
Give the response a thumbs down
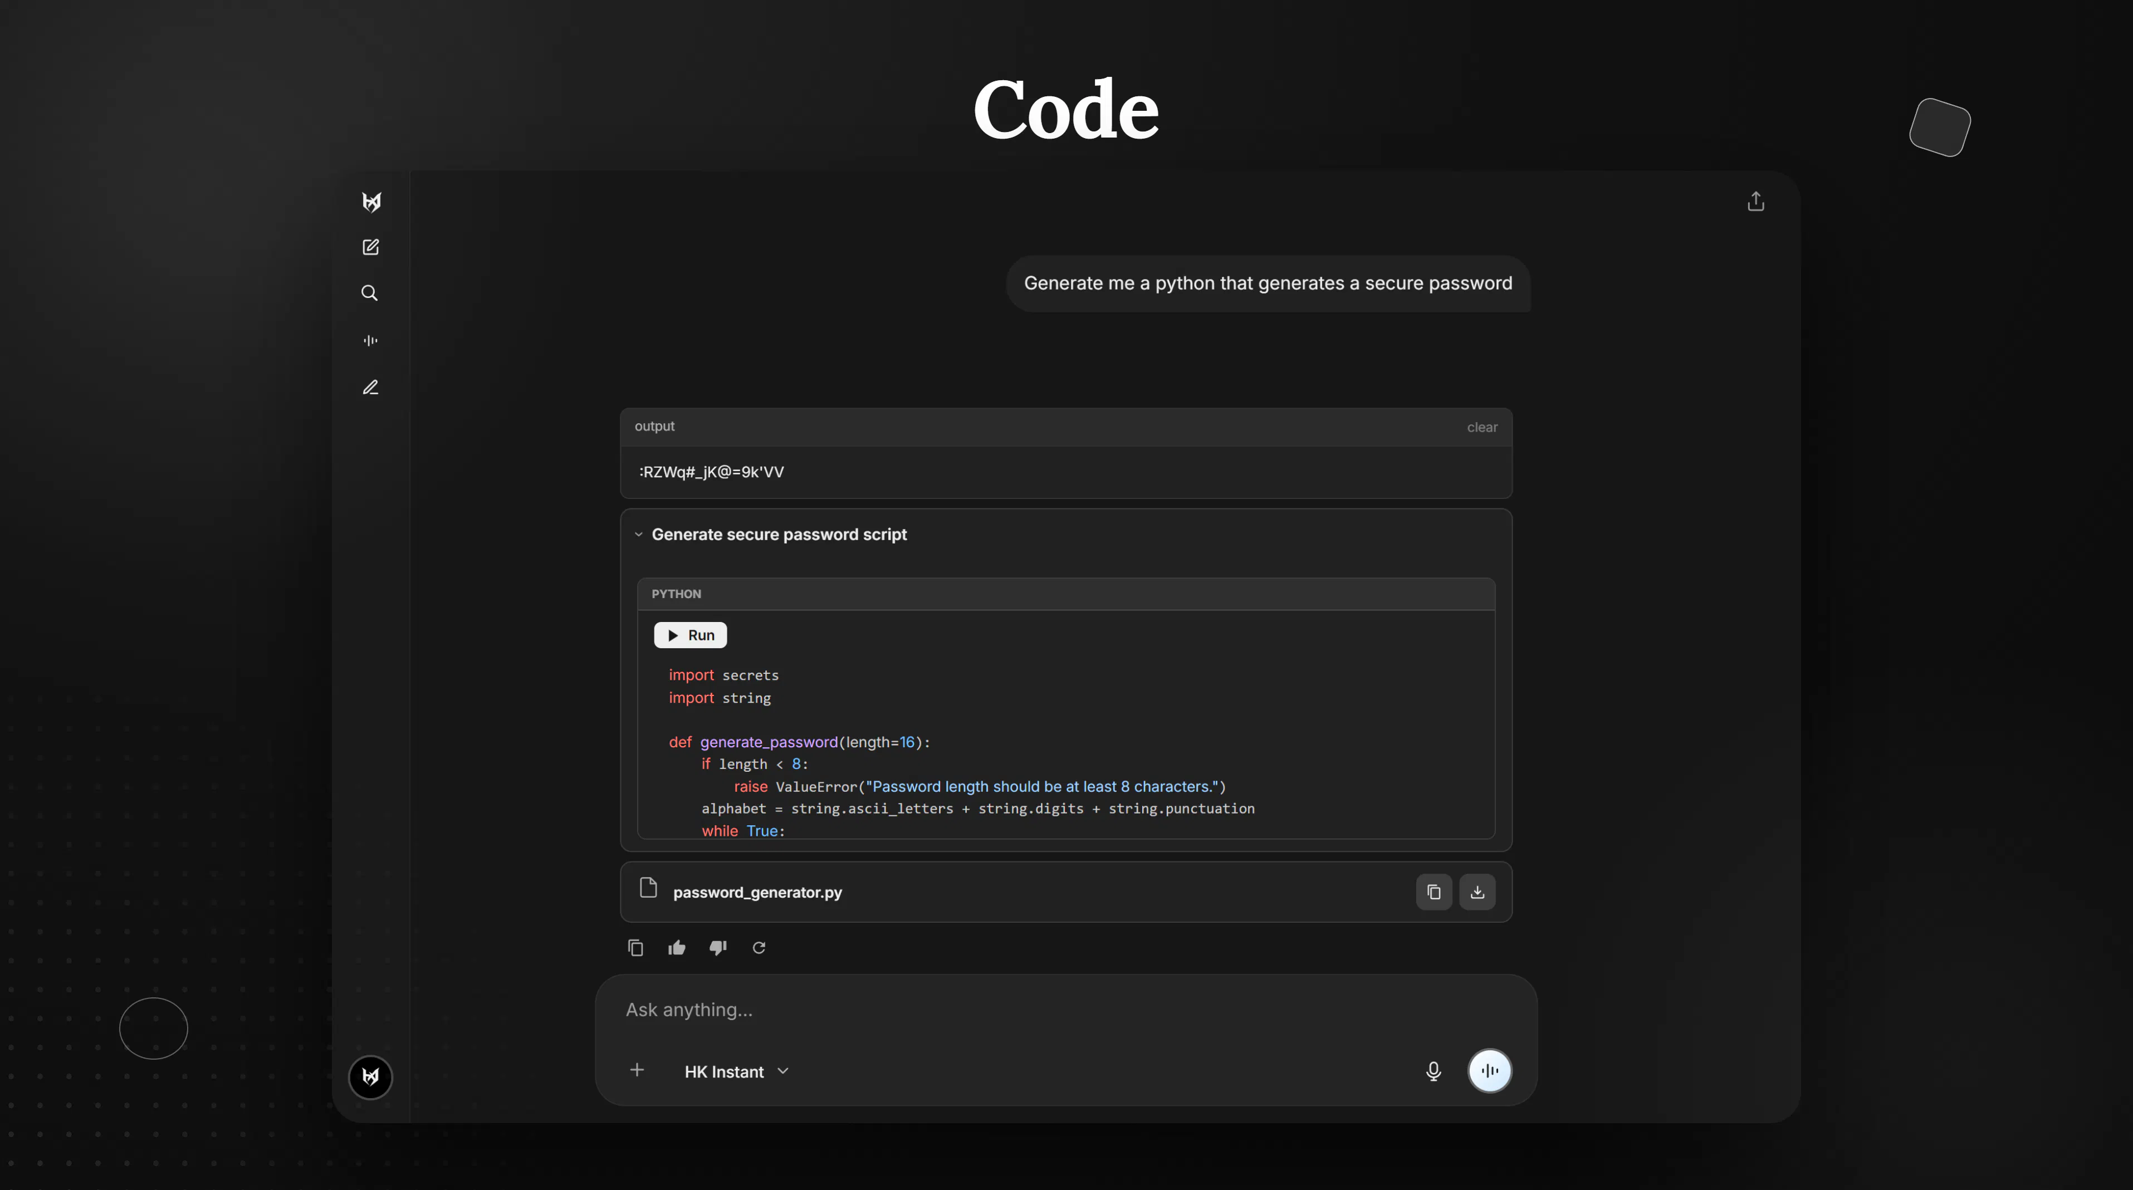click(x=718, y=947)
